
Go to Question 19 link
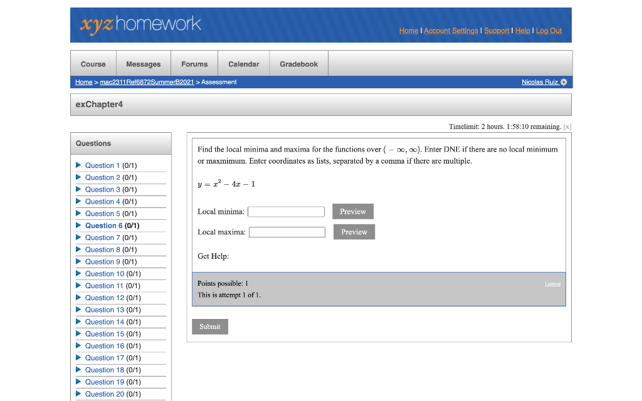105,382
